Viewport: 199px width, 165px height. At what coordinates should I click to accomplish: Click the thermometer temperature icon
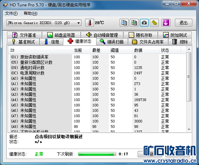(x=89, y=23)
